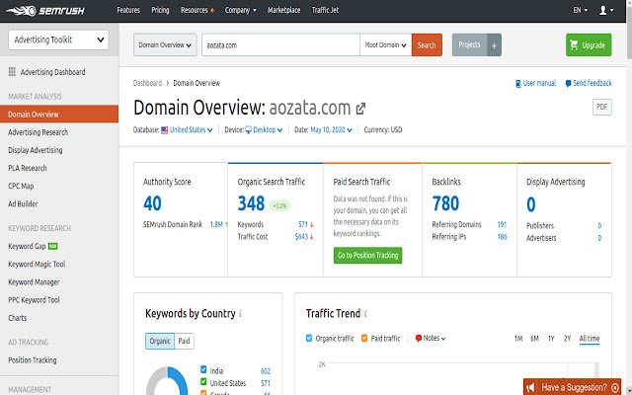Open PPC Keyword Tool in sidebar

coord(34,300)
